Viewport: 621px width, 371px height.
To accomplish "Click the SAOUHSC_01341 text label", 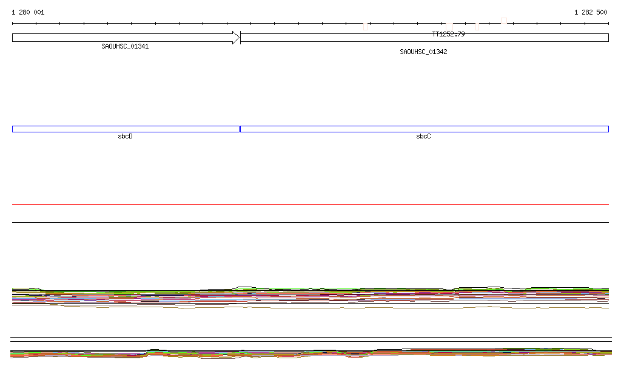I will point(125,46).
